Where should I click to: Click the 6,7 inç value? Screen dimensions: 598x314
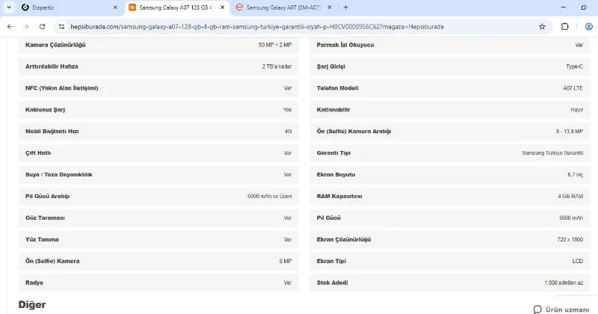coord(575,174)
